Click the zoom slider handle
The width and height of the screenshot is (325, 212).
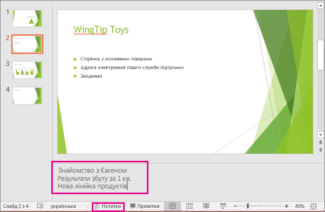click(248, 206)
